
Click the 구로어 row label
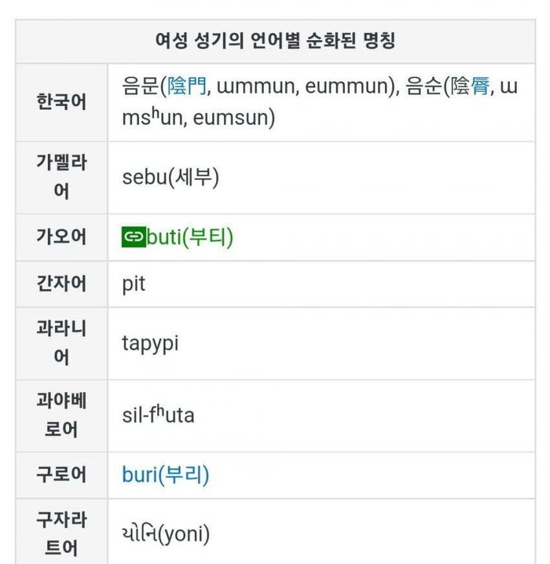tap(61, 475)
